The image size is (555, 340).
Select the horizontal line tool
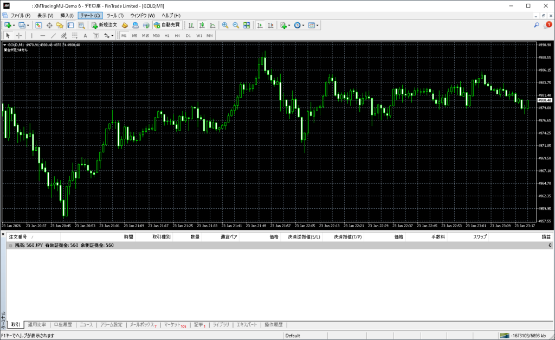click(x=42, y=36)
